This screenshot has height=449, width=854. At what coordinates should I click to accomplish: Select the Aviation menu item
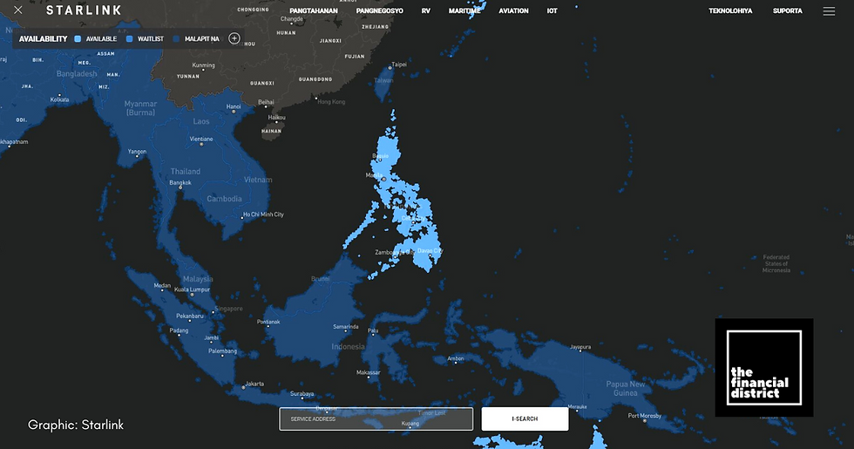click(513, 10)
